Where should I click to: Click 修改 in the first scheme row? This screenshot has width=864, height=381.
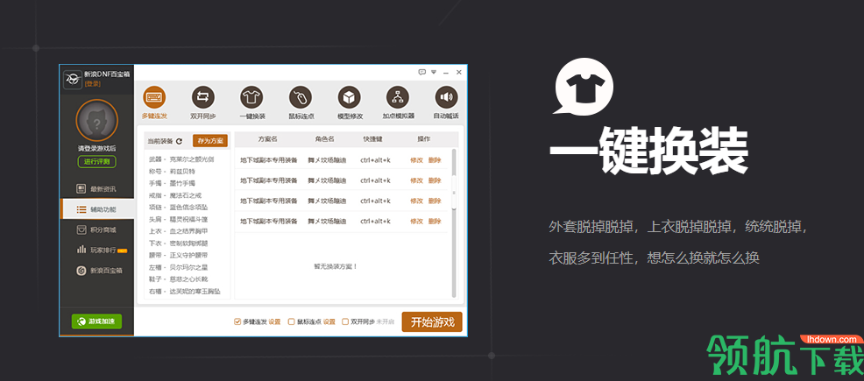(x=416, y=160)
